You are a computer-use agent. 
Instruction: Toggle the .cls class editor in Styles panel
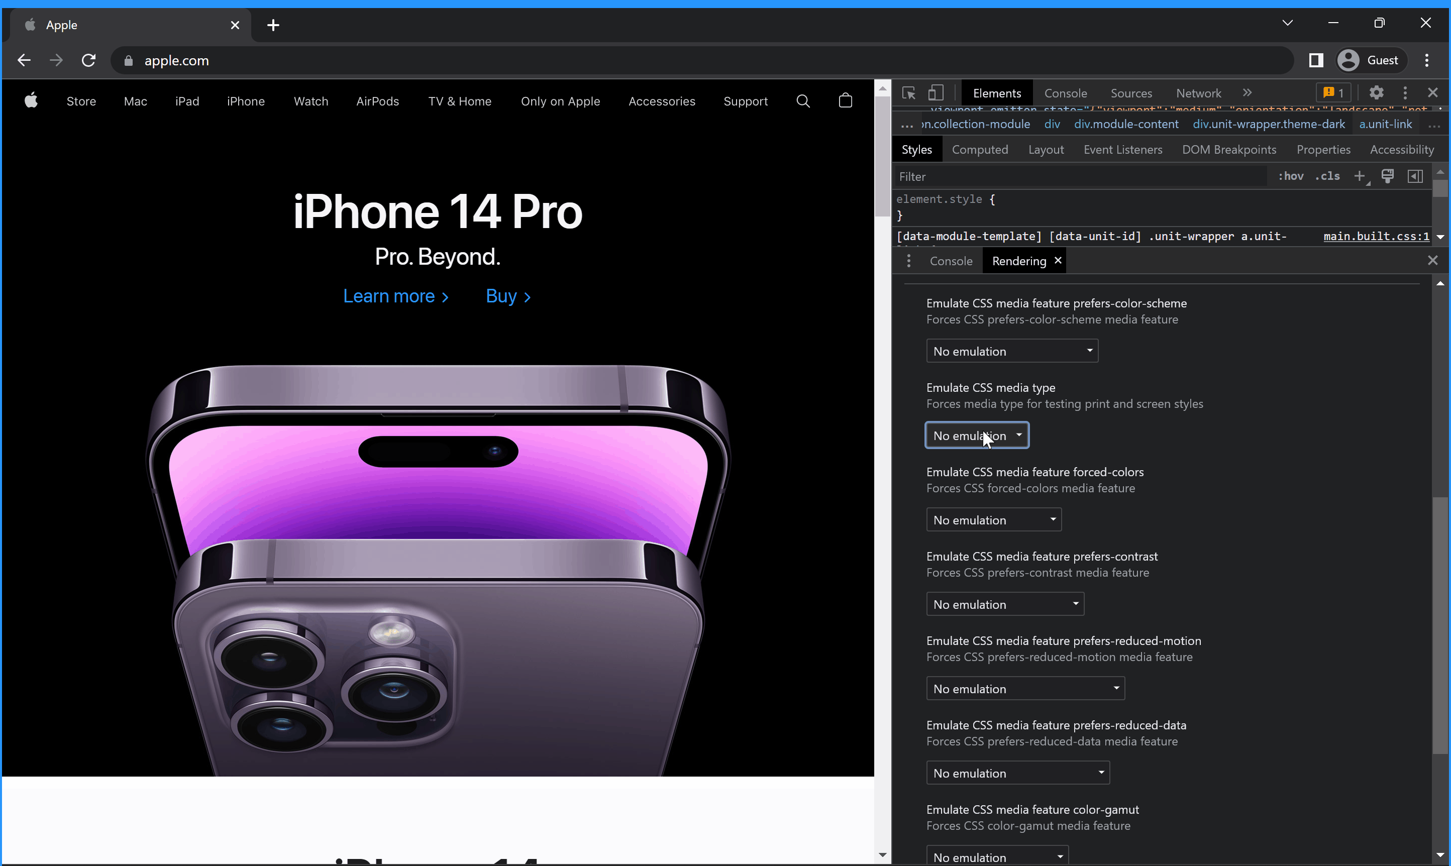tap(1328, 176)
